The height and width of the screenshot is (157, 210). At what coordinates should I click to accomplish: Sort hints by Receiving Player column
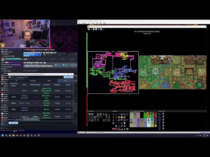(x=13, y=84)
